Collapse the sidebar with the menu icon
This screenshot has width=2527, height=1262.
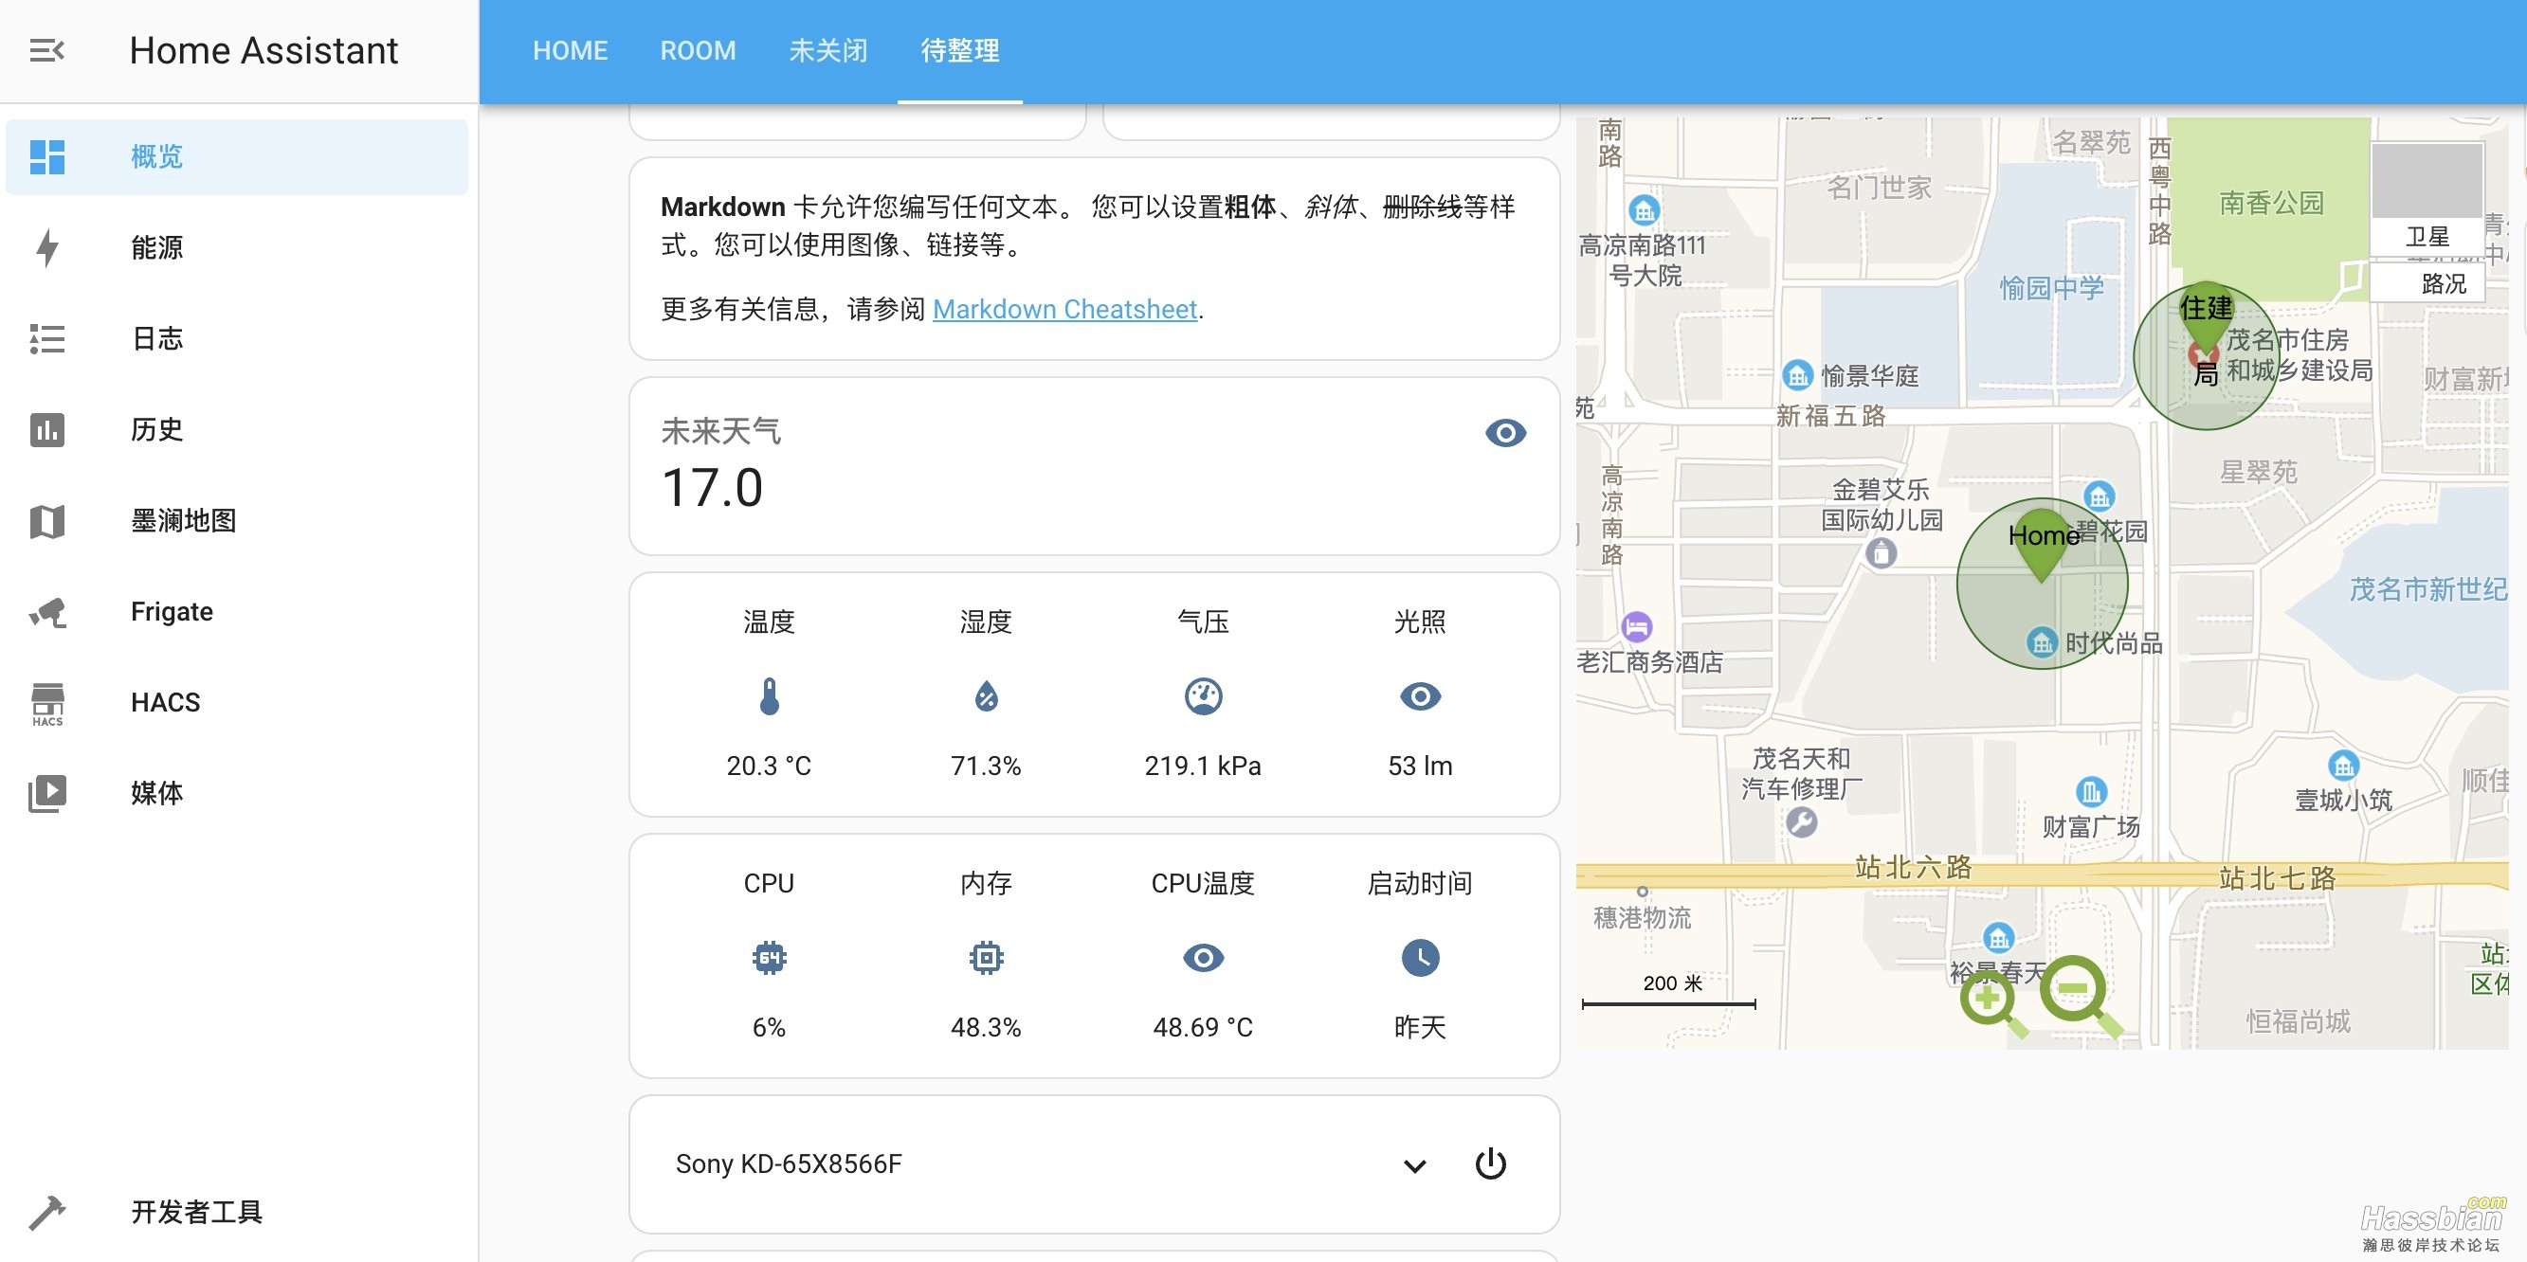tap(47, 50)
